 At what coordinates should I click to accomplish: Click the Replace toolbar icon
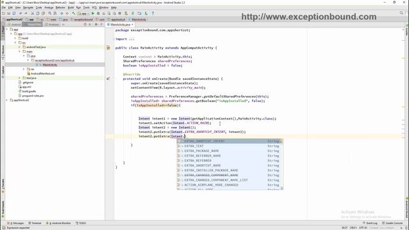pos(55,13)
